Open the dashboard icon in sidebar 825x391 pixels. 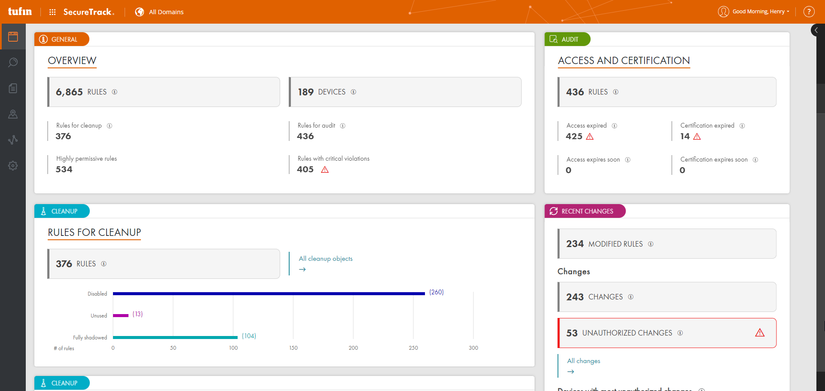click(13, 37)
